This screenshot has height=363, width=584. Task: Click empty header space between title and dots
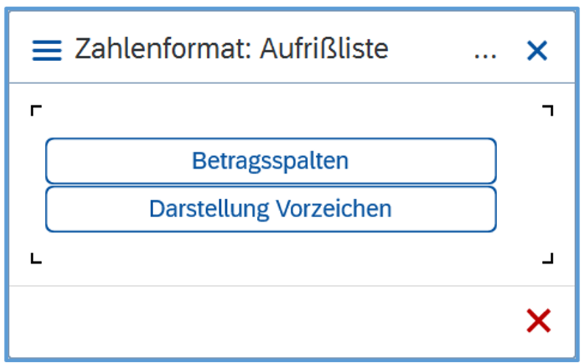[x=431, y=50]
